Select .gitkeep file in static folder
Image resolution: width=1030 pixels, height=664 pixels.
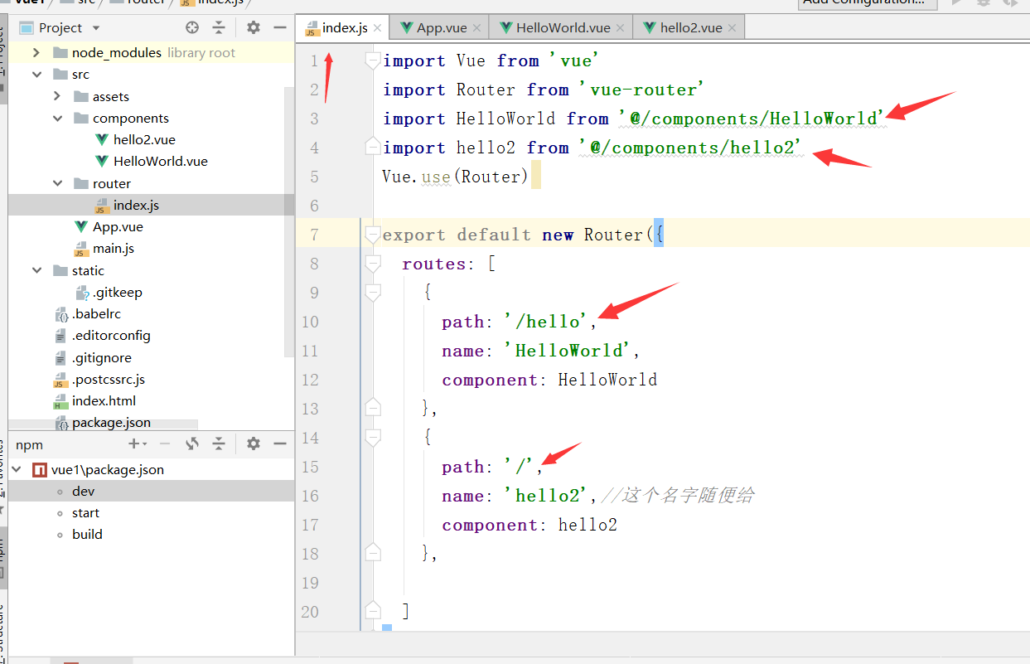pyautogui.click(x=117, y=293)
